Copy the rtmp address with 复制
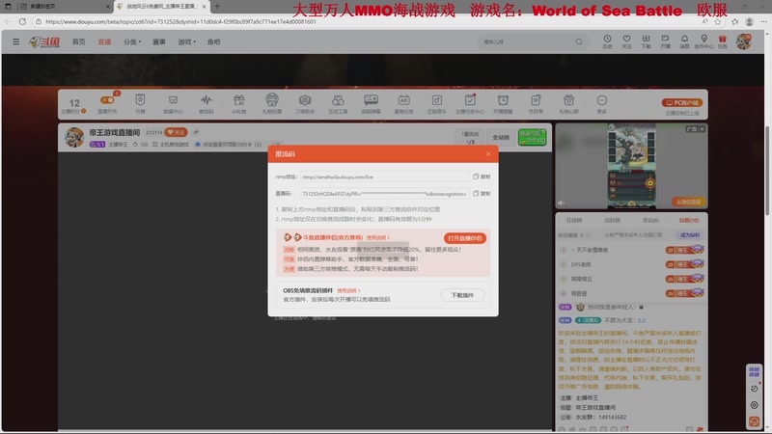The width and height of the screenshot is (772, 434). (482, 176)
